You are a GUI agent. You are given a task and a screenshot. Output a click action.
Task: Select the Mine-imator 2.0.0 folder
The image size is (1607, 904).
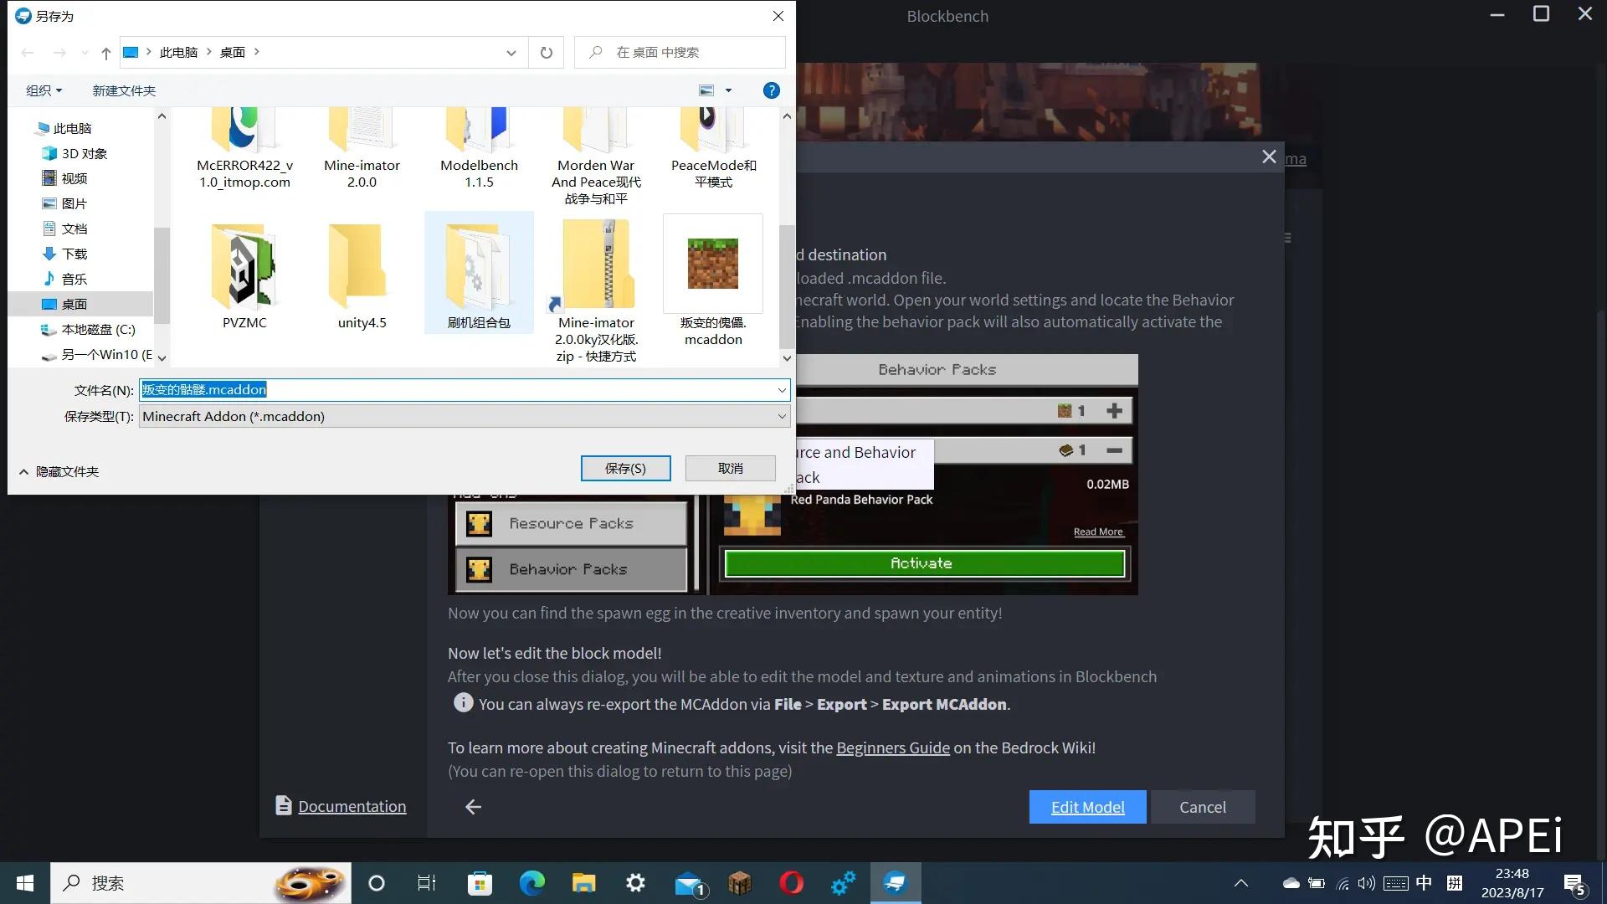tap(362, 149)
